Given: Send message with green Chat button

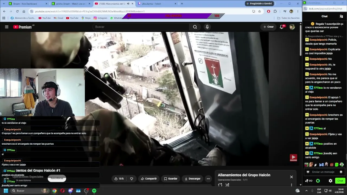Looking at the screenshot, I should coord(340,181).
